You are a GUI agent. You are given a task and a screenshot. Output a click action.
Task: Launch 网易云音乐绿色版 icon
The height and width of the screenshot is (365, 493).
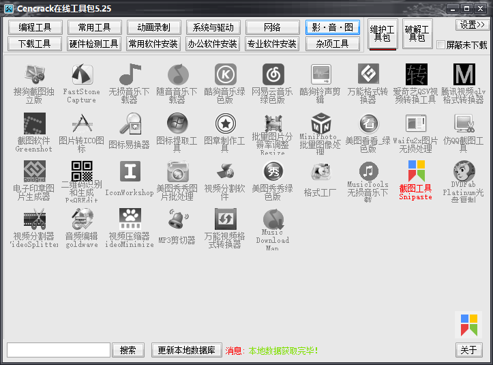tap(273, 74)
